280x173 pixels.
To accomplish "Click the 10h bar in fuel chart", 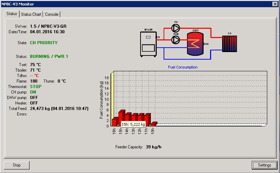I will 153,124.
